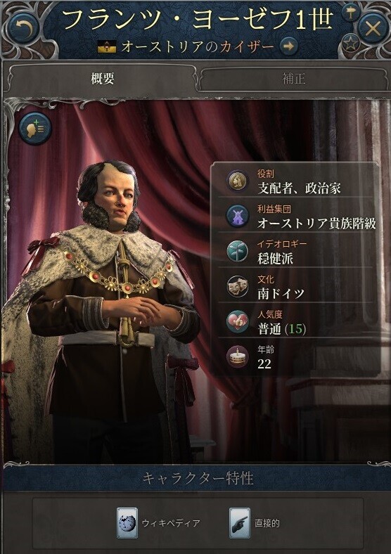
Task: Click the birthday cake age icon
Action: click(237, 357)
